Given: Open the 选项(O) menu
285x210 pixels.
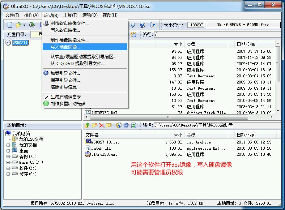Looking at the screenshot, I should (90, 15).
